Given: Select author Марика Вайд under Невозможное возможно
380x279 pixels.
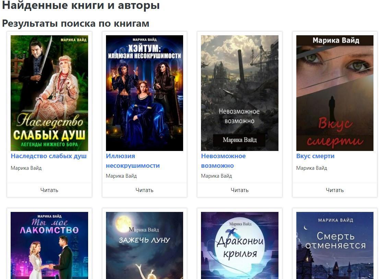Looking at the screenshot, I should point(216,176).
